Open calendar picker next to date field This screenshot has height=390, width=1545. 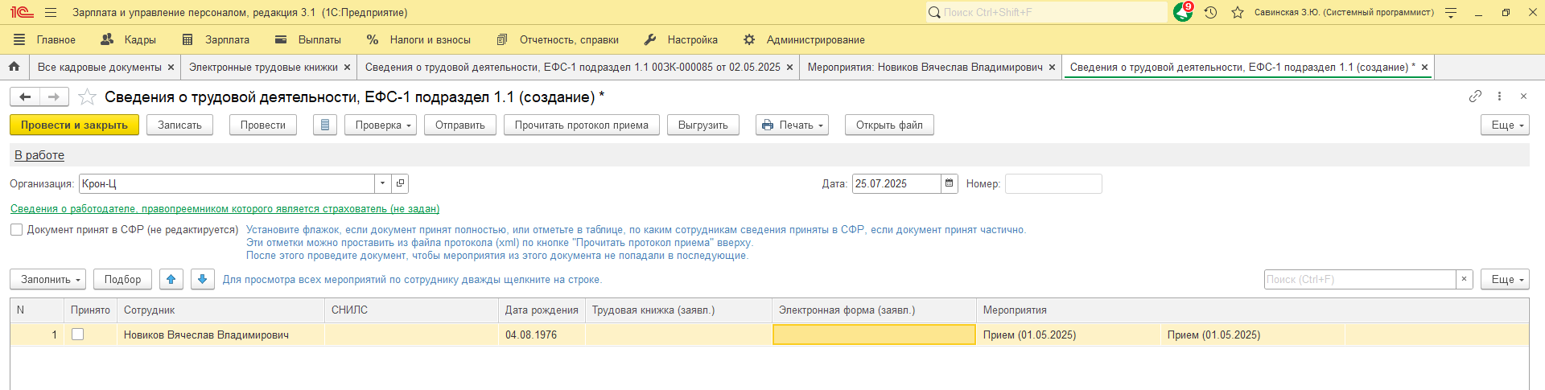[x=950, y=184]
